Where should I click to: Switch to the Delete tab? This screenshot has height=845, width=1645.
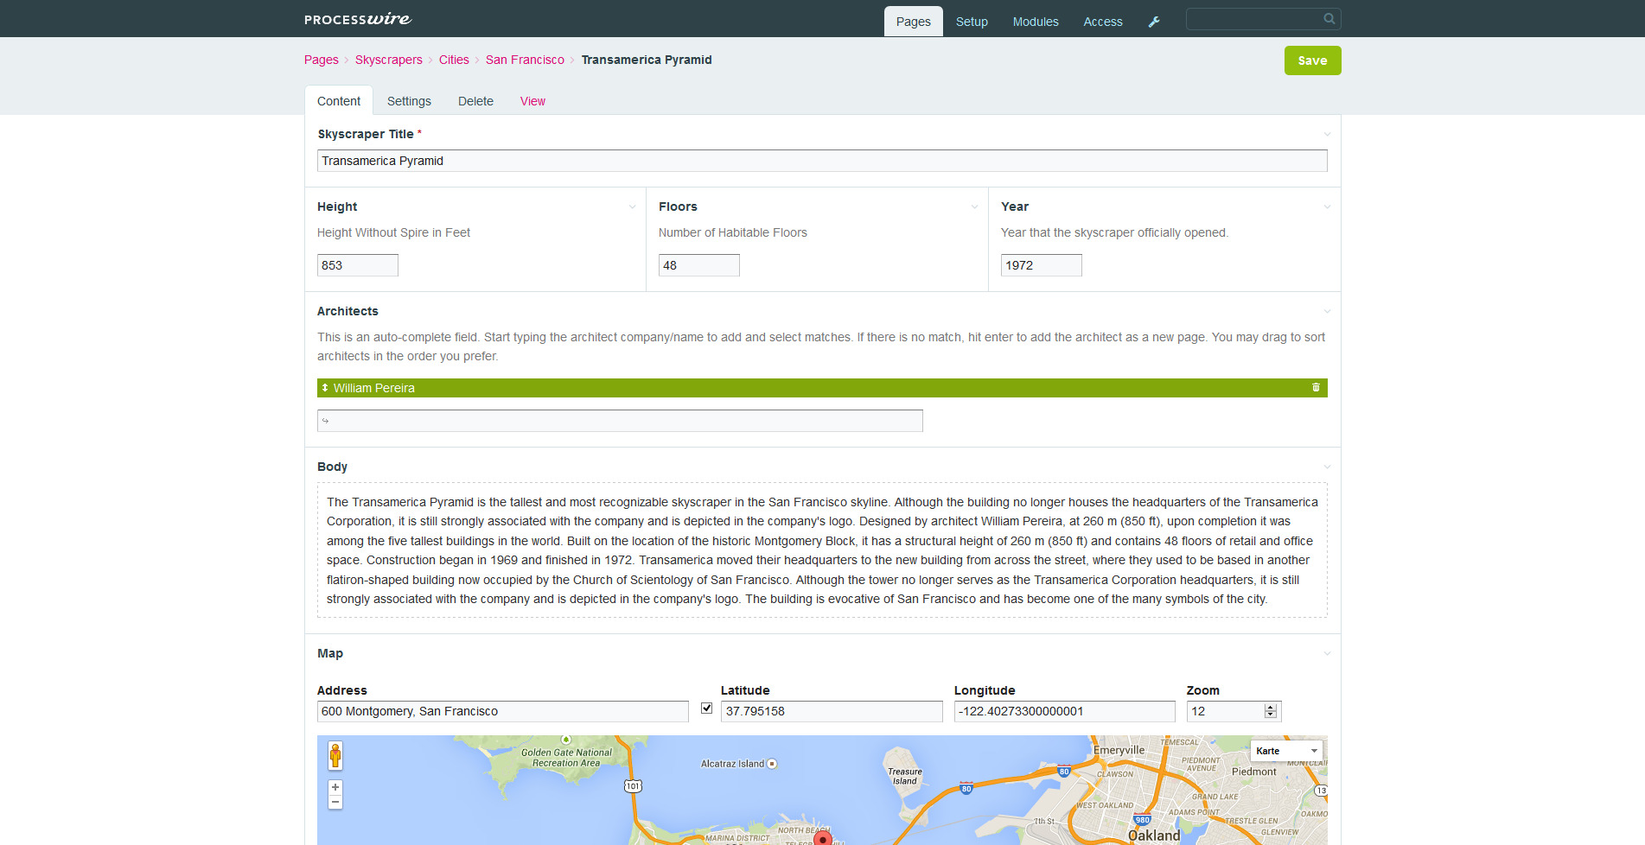pos(475,101)
